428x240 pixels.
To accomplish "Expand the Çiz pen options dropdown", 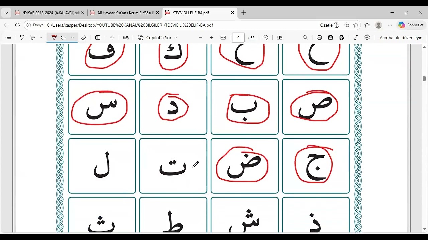I will point(72,38).
